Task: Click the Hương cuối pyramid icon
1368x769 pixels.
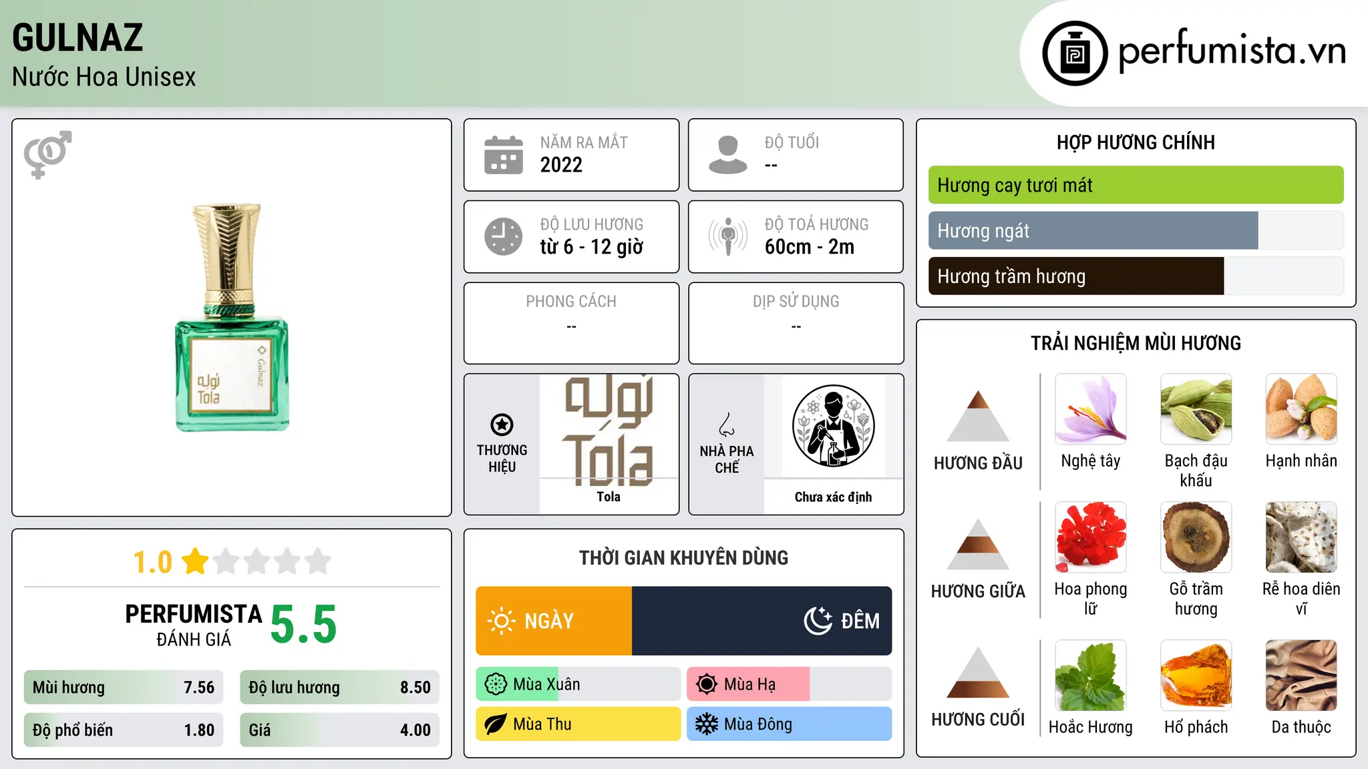Action: (978, 672)
